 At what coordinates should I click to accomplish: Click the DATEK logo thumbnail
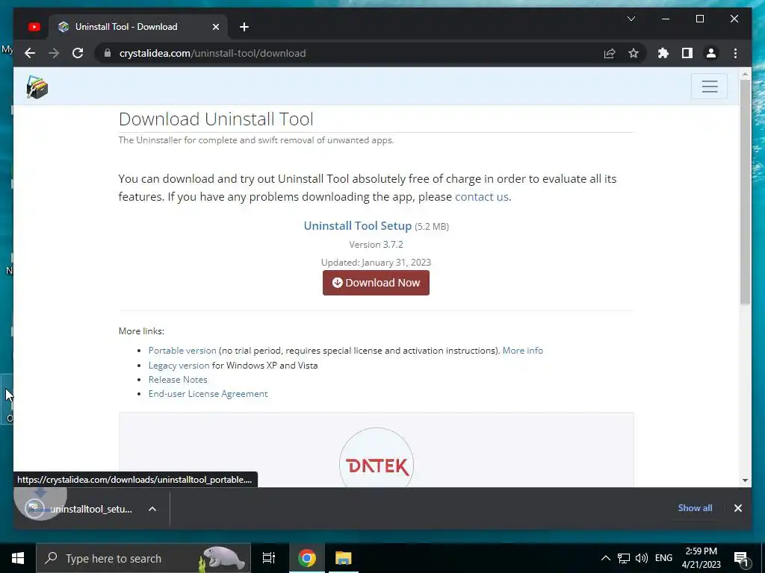coord(377,458)
